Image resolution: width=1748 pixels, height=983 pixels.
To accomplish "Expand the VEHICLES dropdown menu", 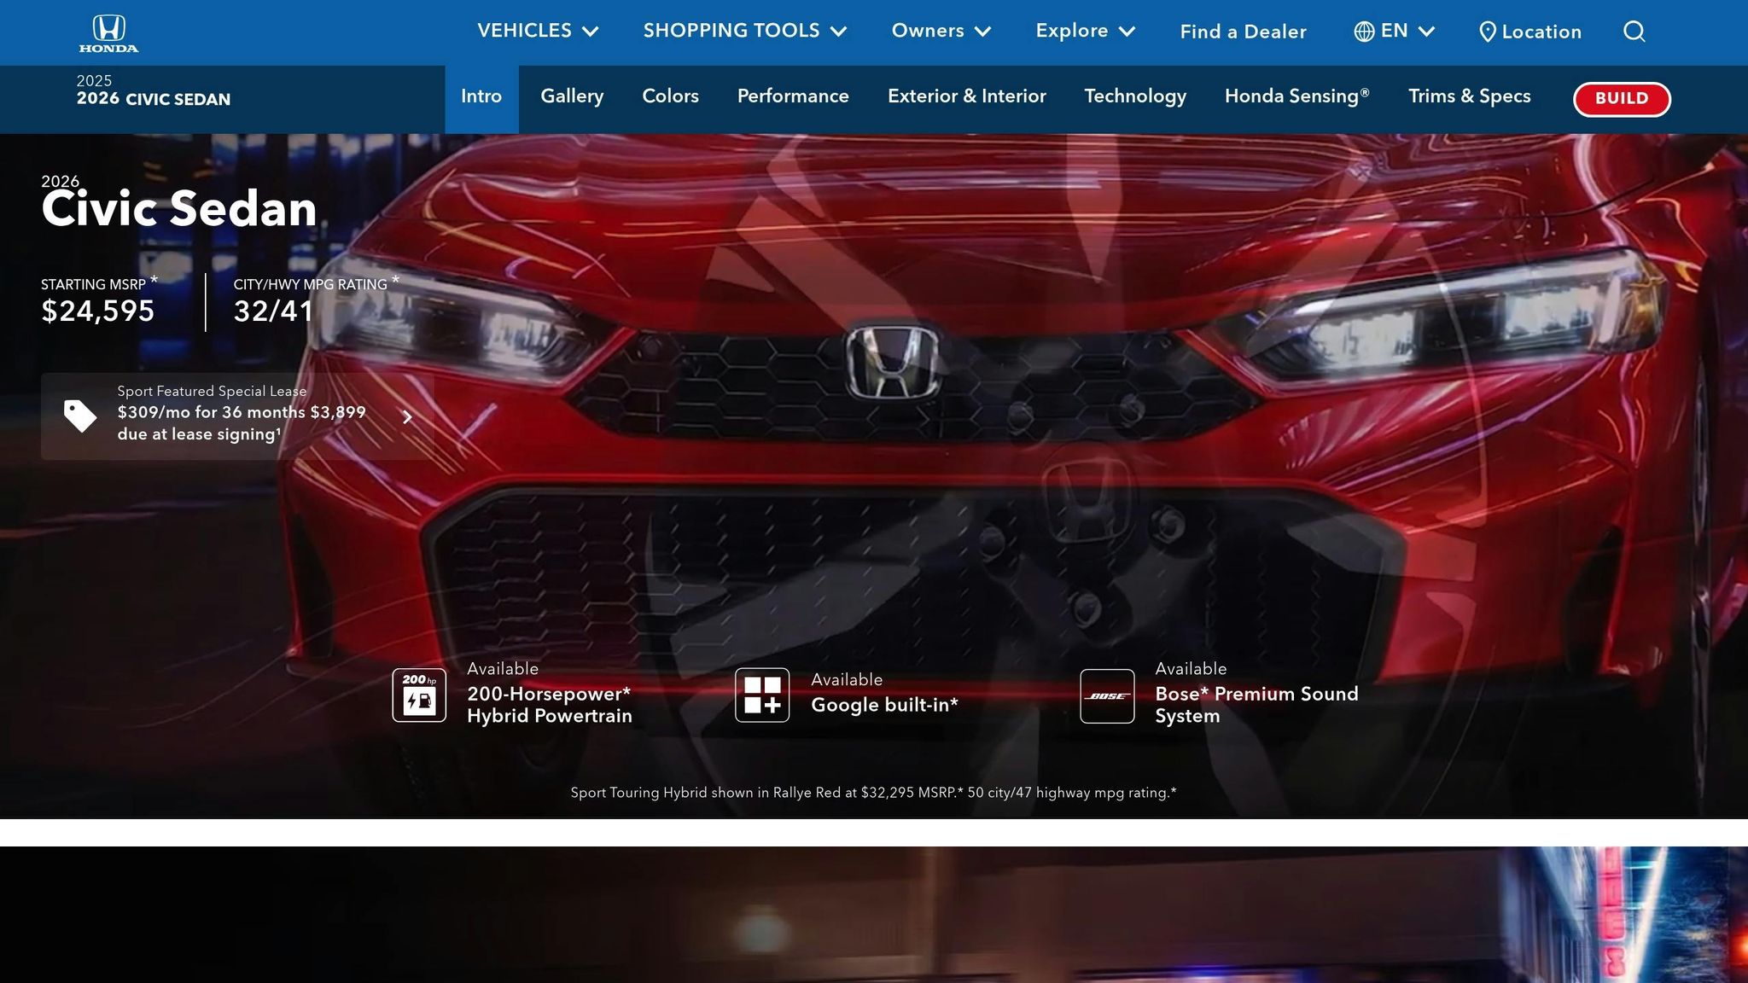I will coord(538,32).
